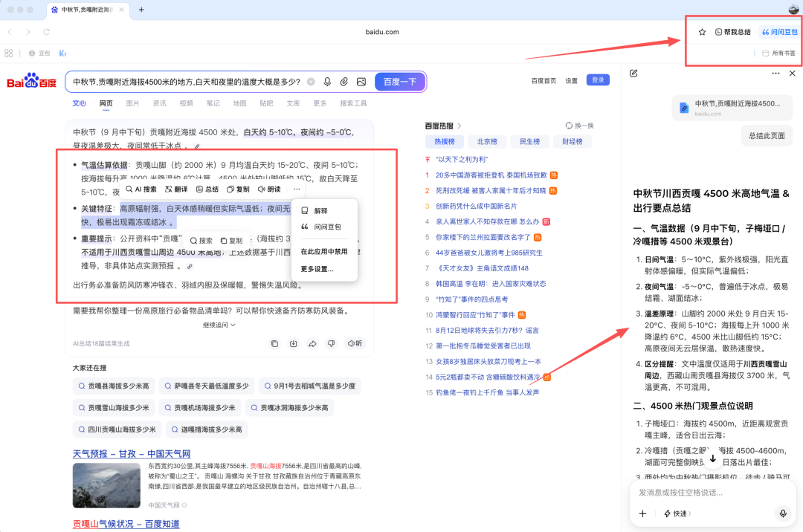Screen dimensions: 803x532
Task: Click the snowy mountain result thumbnail
Action: click(x=106, y=485)
